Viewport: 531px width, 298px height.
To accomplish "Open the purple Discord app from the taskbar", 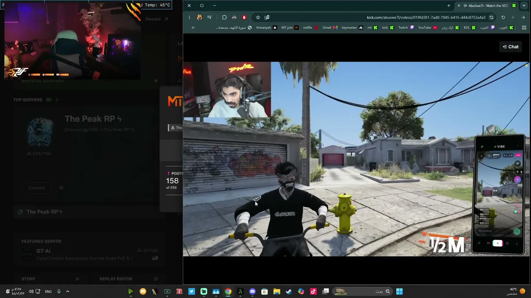I will [x=252, y=291].
